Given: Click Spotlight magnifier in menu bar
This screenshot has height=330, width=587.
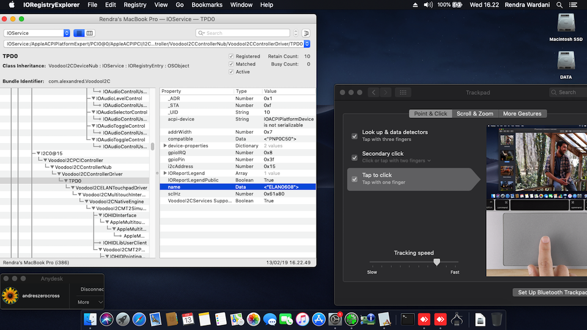Looking at the screenshot, I should (559, 5).
